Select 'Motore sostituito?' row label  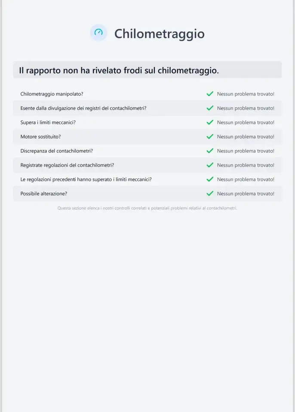40,136
